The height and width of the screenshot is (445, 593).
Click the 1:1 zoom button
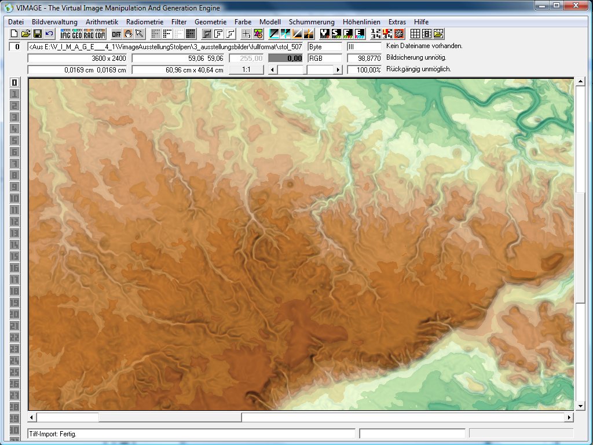click(246, 70)
